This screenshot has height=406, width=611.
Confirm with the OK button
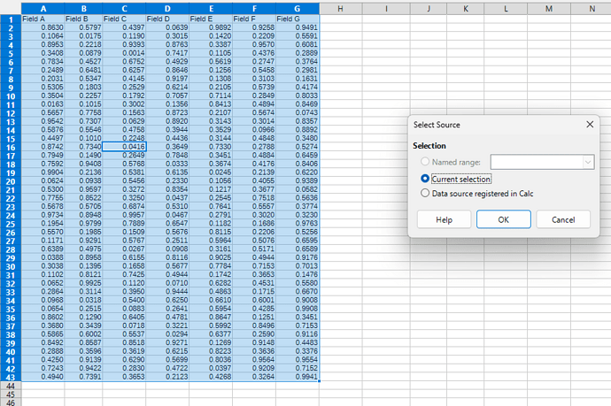tap(504, 219)
